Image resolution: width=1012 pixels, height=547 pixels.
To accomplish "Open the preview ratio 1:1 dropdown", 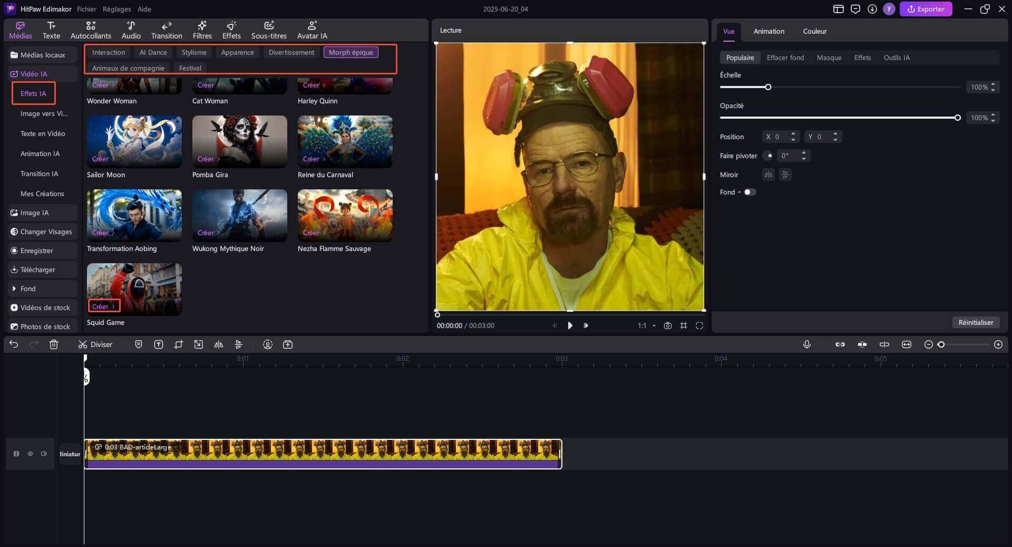I will tap(647, 325).
